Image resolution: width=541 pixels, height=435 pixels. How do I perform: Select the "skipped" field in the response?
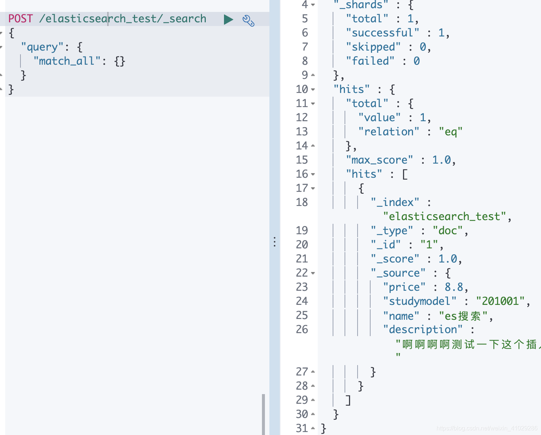(373, 47)
